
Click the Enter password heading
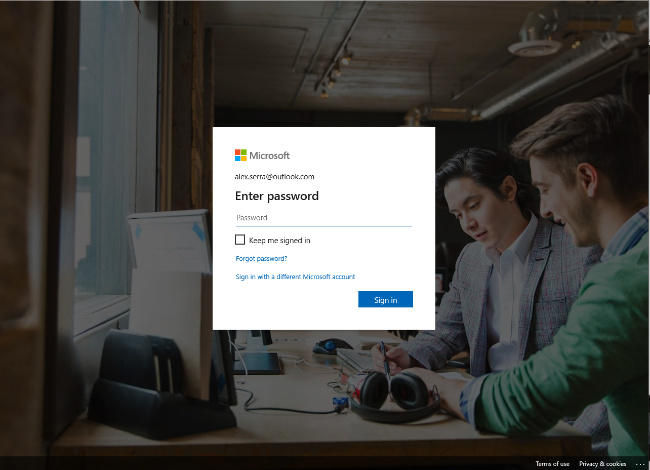pyautogui.click(x=277, y=196)
